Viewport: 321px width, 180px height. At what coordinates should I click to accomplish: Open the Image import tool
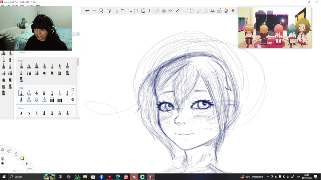(206, 11)
